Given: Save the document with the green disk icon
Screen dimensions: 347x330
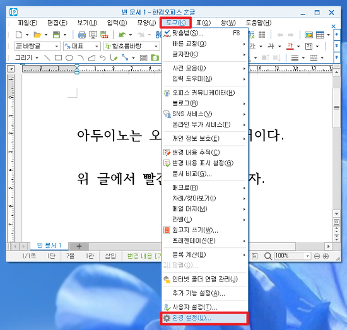Looking at the screenshot, I should point(56,35).
